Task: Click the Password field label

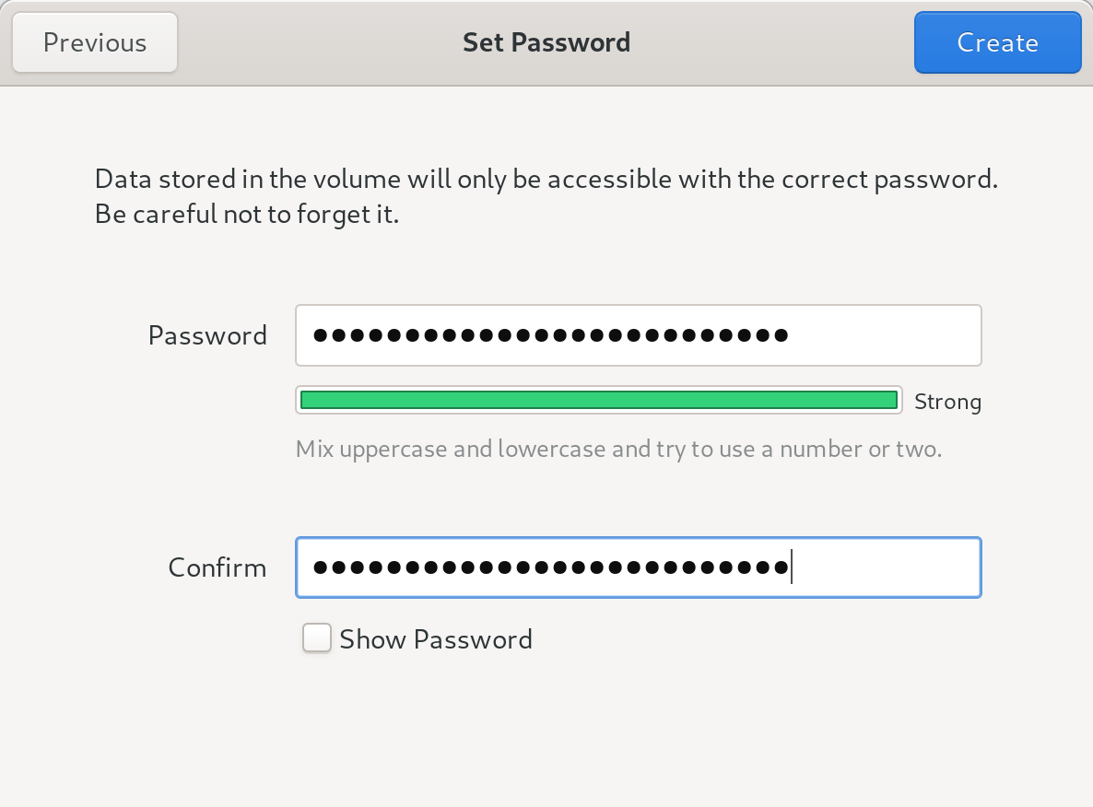Action: pyautogui.click(x=207, y=335)
